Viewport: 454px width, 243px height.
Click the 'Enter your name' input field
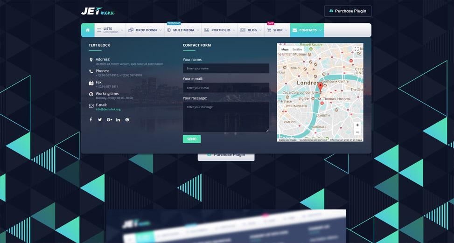click(x=226, y=69)
